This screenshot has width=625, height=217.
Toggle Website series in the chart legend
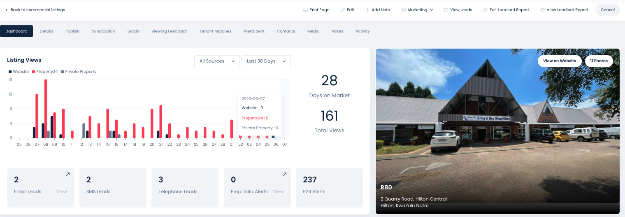click(x=19, y=72)
